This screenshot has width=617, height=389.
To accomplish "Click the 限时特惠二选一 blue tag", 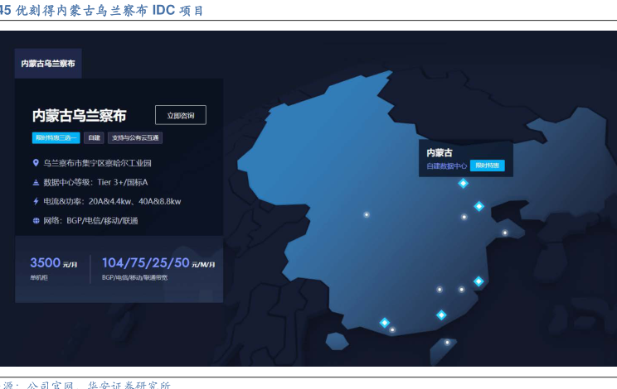I will [56, 137].
